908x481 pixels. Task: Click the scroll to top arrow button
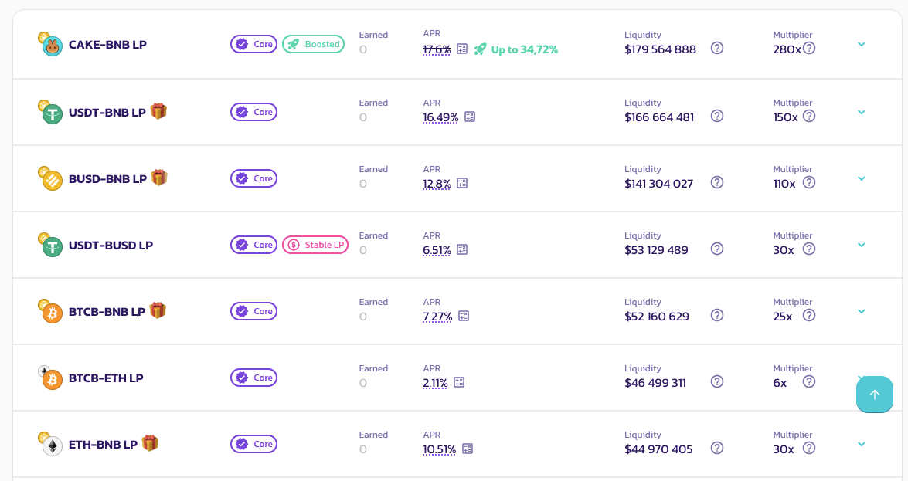tap(875, 395)
